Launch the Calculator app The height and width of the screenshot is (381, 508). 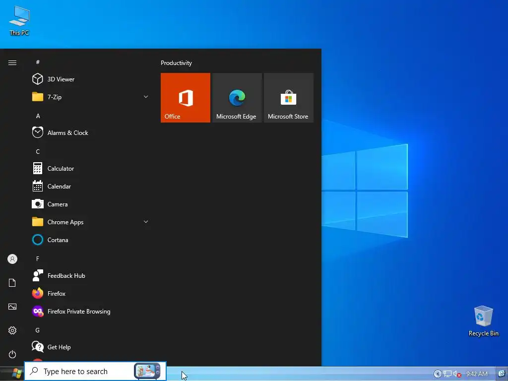coord(90,169)
